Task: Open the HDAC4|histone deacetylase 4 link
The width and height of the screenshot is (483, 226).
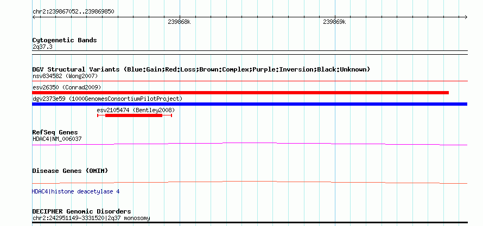Action: click(76, 191)
